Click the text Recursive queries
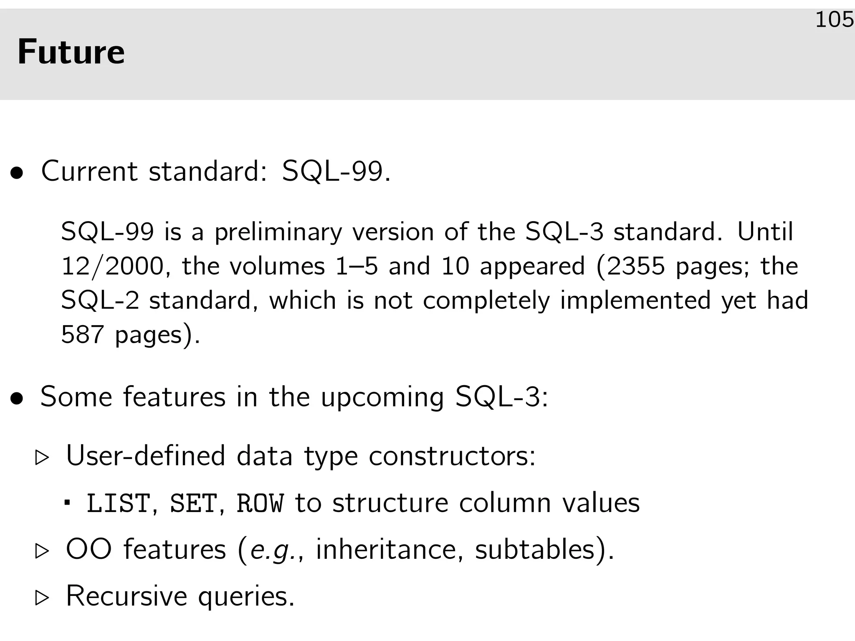This screenshot has height=641, width=855. click(x=180, y=596)
